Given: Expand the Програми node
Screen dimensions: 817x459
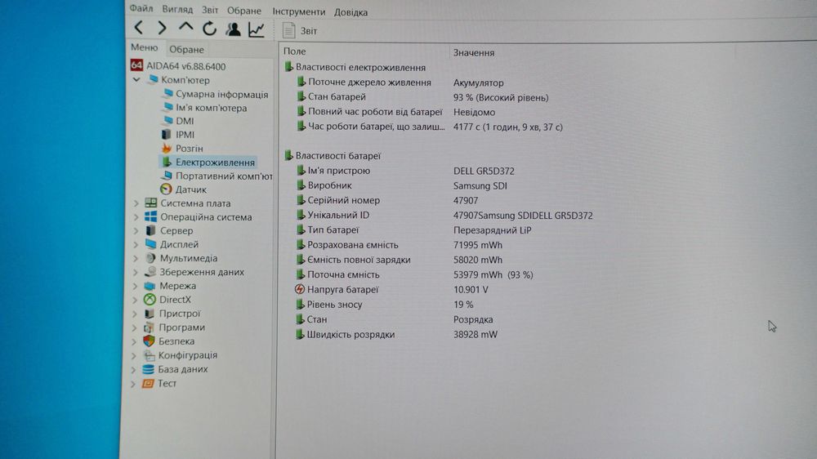Looking at the screenshot, I should pos(134,328).
